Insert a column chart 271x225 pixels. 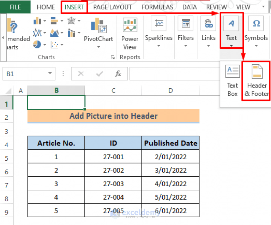37,21
